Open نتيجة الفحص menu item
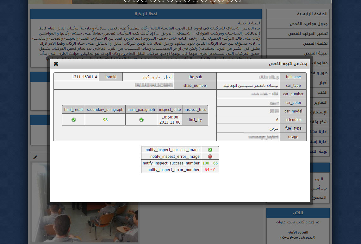 pos(298,53)
